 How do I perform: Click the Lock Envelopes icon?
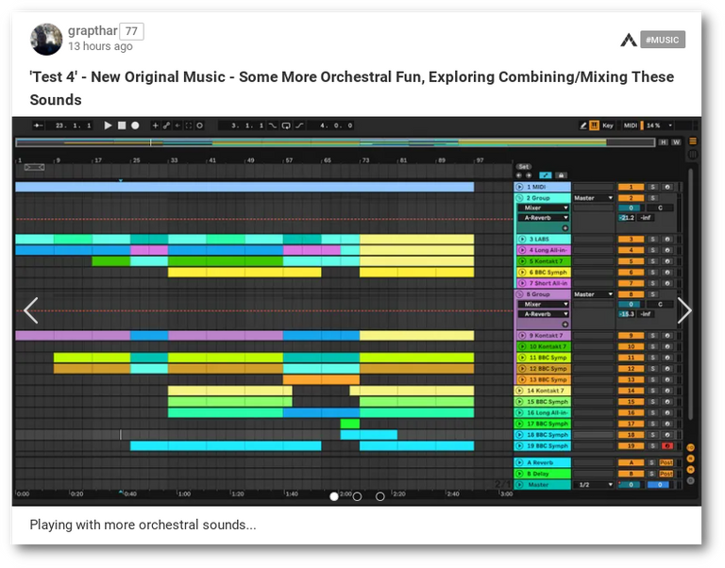pos(561,175)
